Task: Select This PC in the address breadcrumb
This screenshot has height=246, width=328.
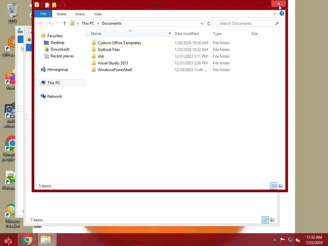Action: click(x=88, y=23)
